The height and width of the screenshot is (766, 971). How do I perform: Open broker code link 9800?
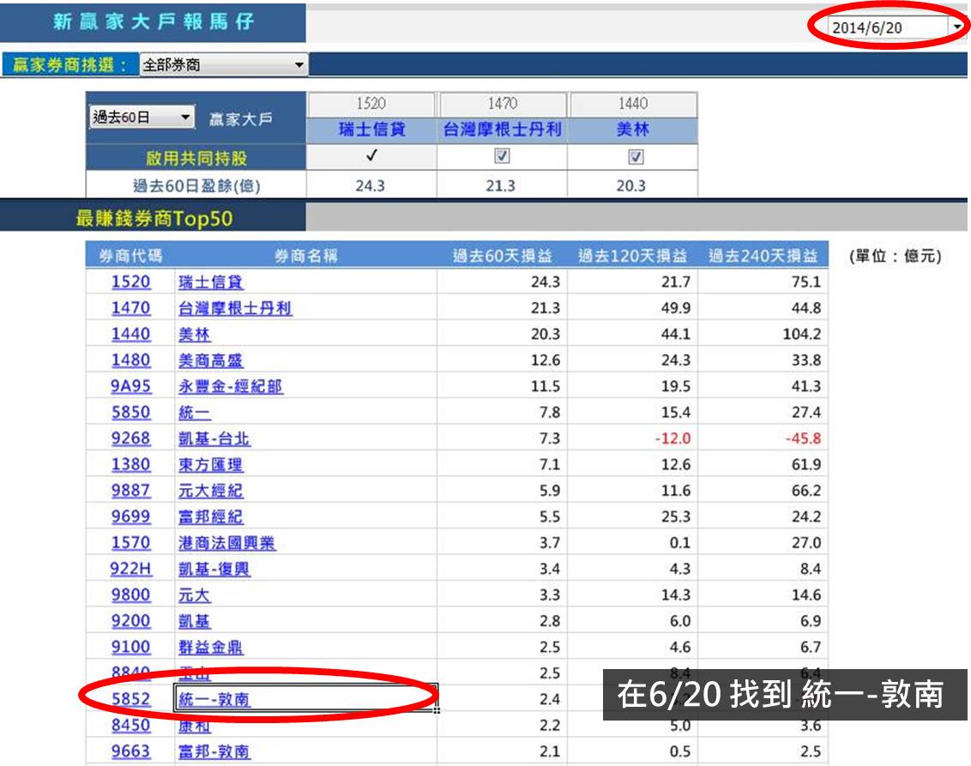click(x=130, y=594)
